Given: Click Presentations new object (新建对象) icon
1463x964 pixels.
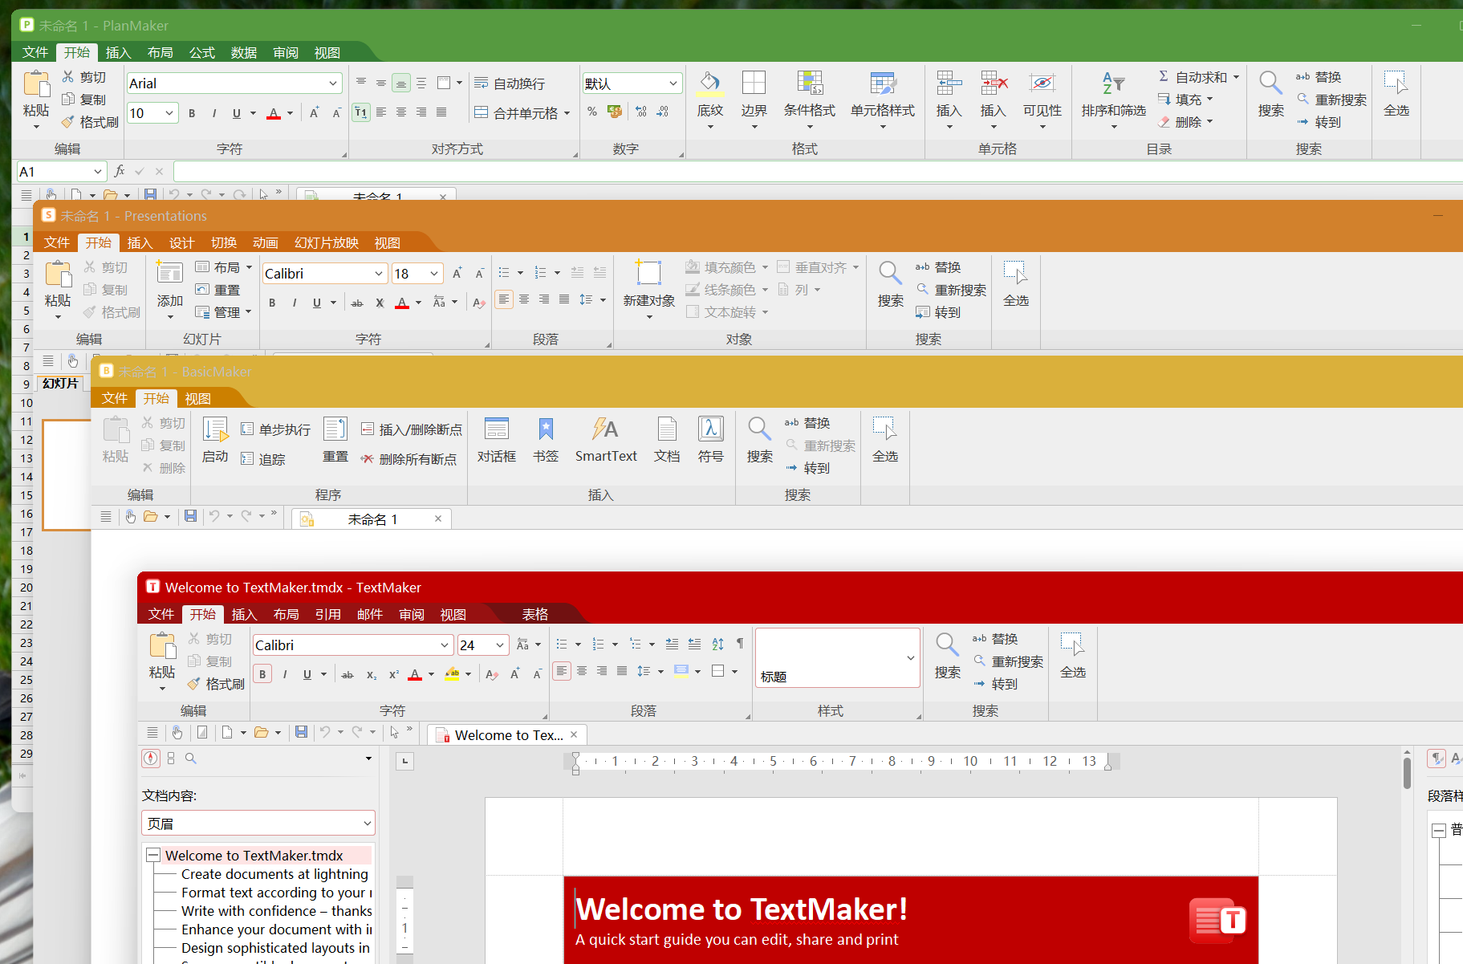Looking at the screenshot, I should click(x=648, y=273).
